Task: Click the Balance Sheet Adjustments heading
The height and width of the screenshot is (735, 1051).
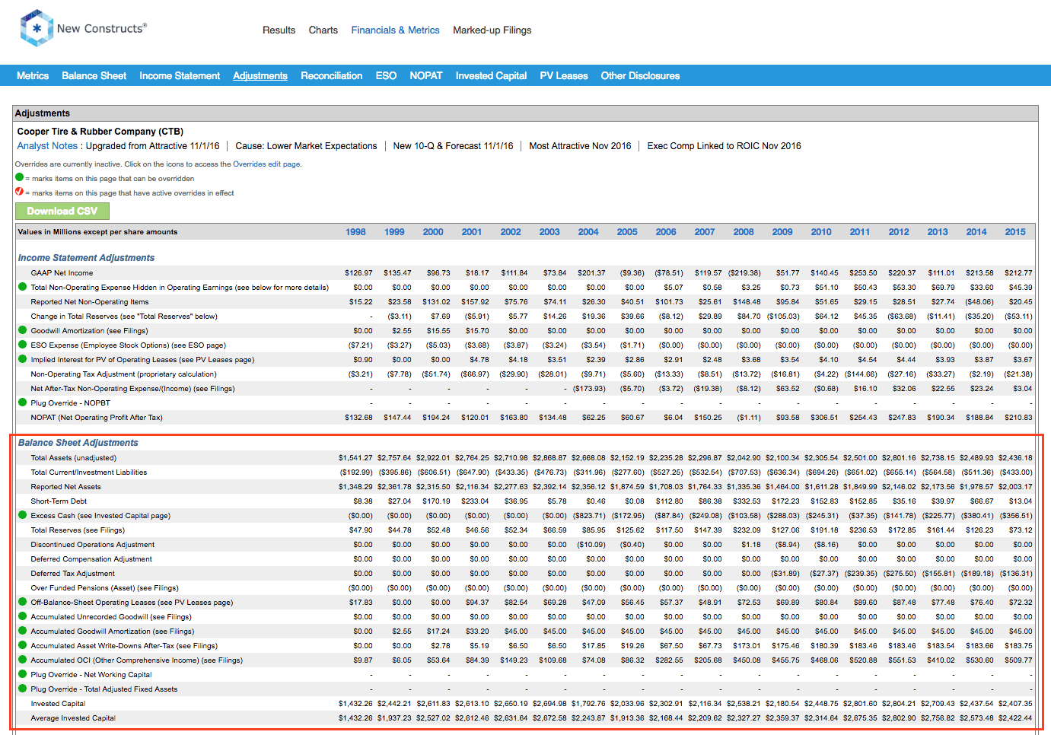Action: tap(78, 443)
